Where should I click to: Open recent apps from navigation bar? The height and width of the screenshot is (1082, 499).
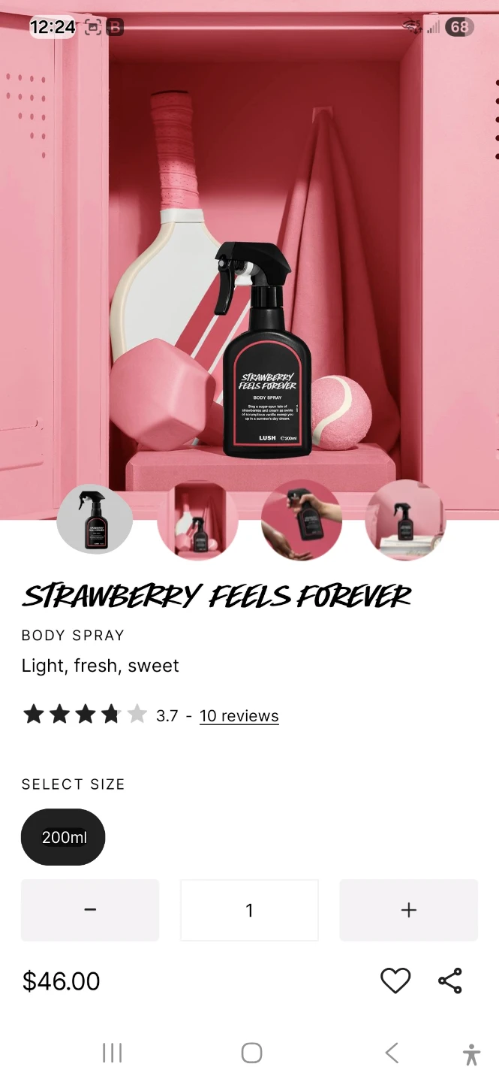click(x=112, y=1053)
